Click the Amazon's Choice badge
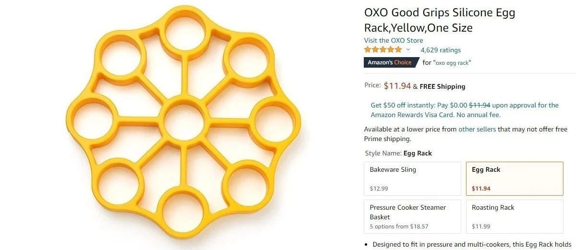586x250 pixels. tap(389, 62)
